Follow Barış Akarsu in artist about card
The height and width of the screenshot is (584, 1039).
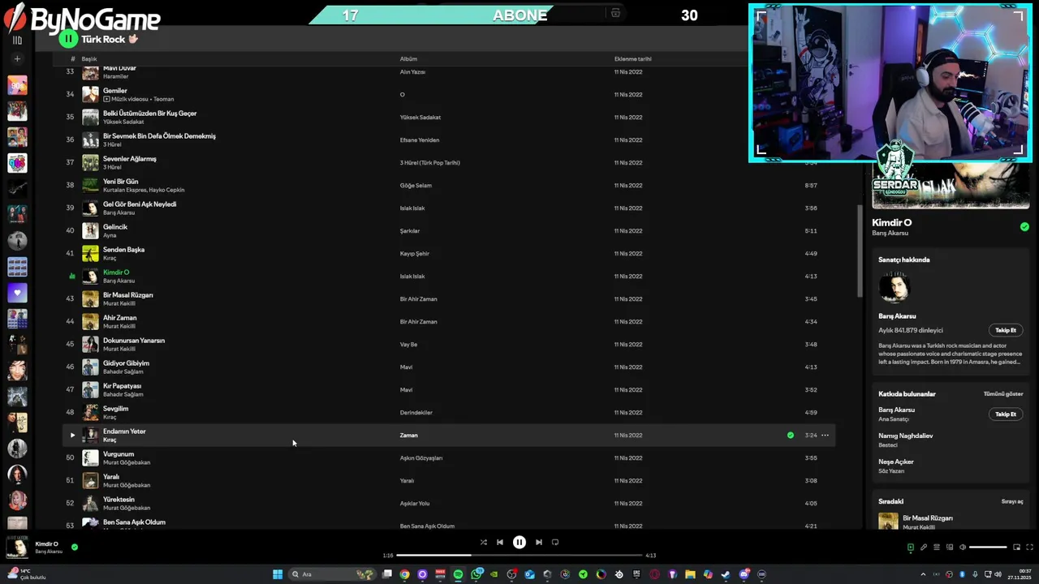click(x=1006, y=330)
